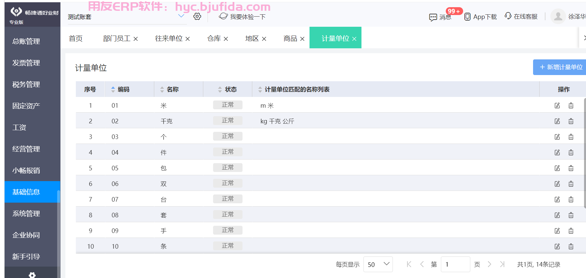Open 税务管理 in sidebar
The height and width of the screenshot is (278, 586).
pyautogui.click(x=32, y=84)
